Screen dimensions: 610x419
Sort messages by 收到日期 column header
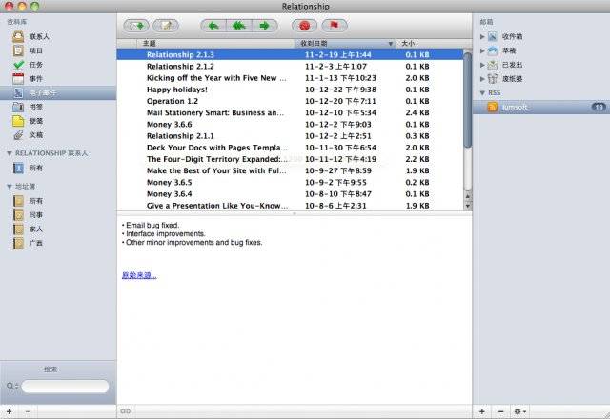(x=343, y=44)
